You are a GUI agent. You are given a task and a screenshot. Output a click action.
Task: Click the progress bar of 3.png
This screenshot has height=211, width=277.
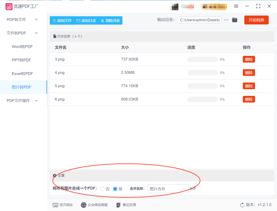pos(202,59)
